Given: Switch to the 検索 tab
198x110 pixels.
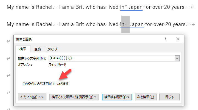Looking at the screenshot, I should point(23,49).
